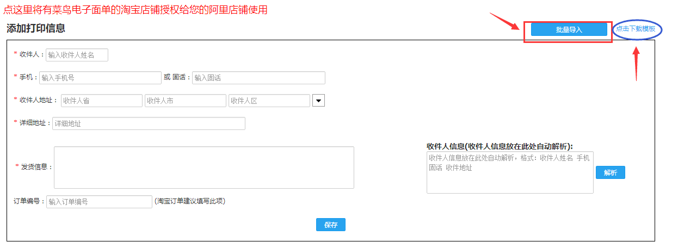Focus the 收件人 name input field
Screen dimensions: 678x248
coord(77,55)
